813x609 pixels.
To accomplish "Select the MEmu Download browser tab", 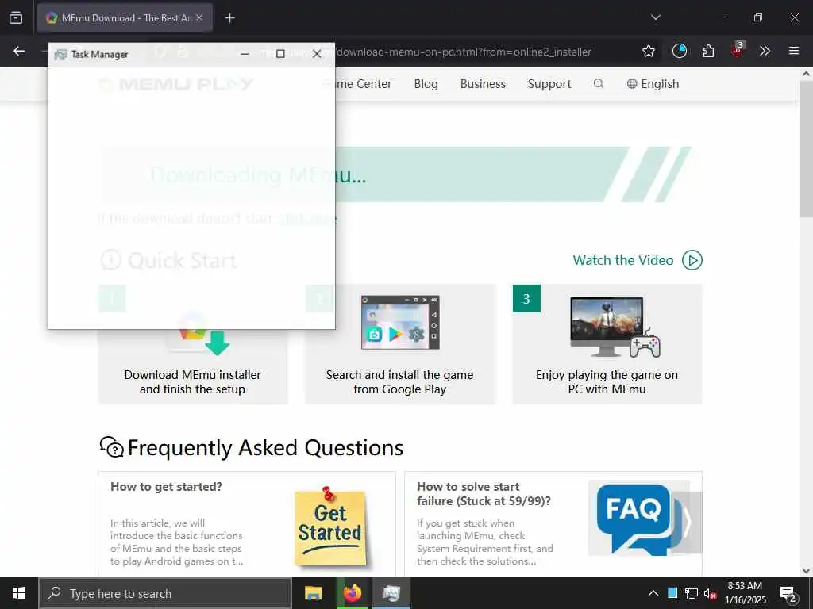I will click(125, 18).
